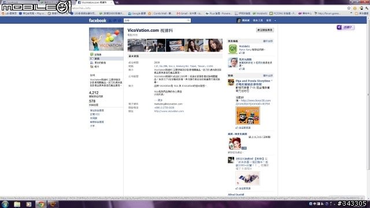Open the fifth photo, woman's face close-up
This screenshot has height=208, width=370.
click(213, 45)
